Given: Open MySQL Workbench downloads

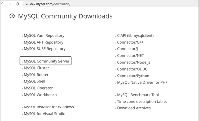Looking at the screenshot, I should pos(40,95).
